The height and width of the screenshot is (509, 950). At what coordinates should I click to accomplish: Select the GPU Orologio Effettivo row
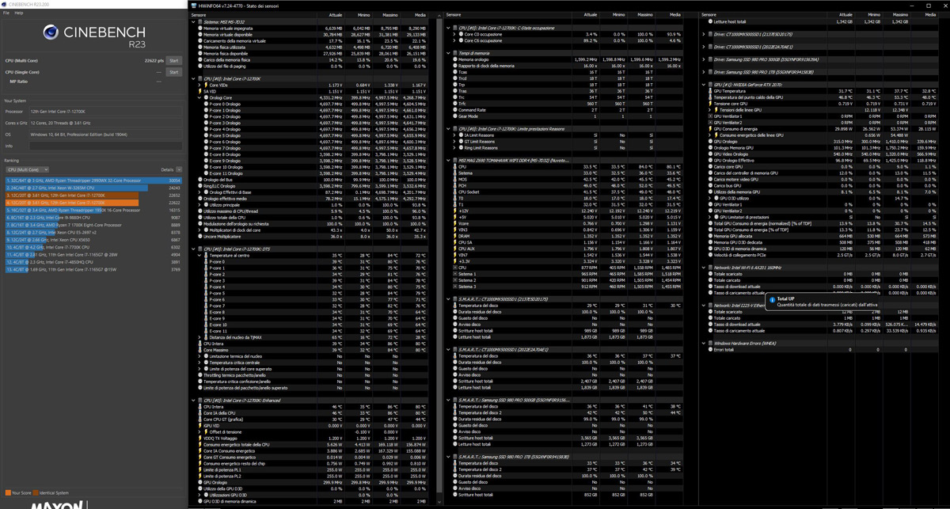tap(823, 161)
